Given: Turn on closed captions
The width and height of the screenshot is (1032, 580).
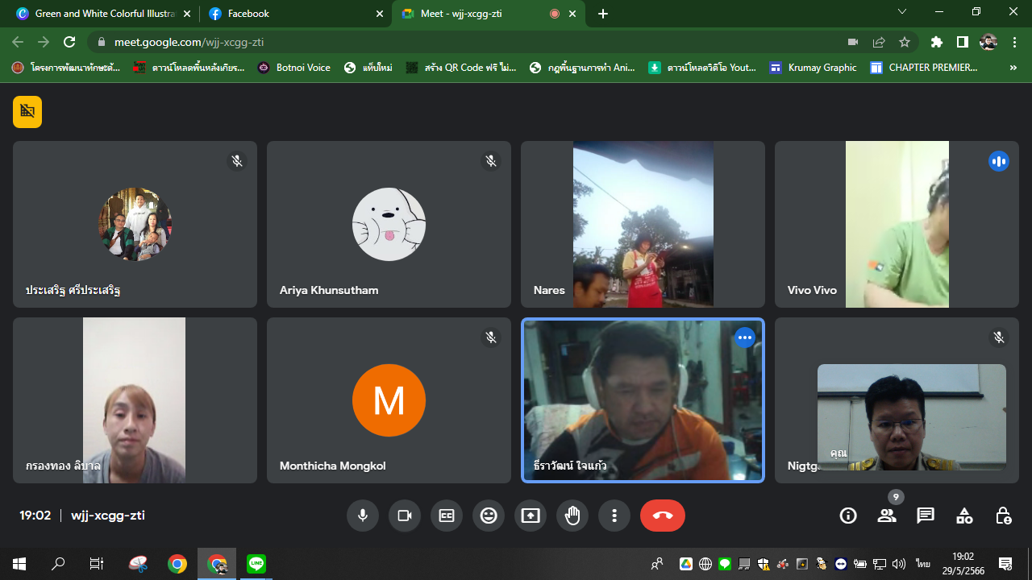Looking at the screenshot, I should pos(447,516).
